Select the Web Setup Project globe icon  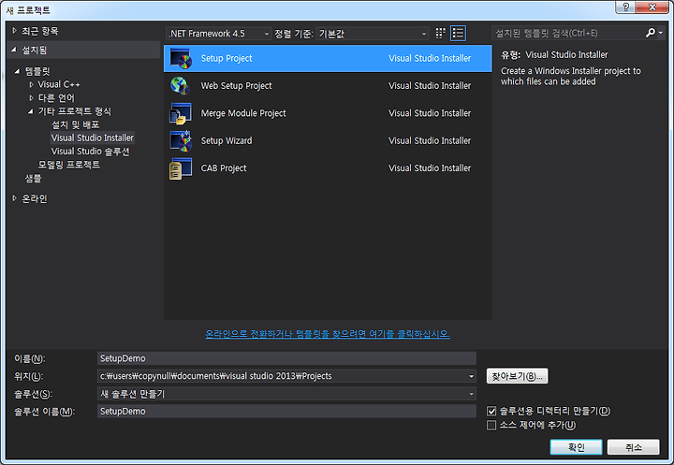coord(180,85)
